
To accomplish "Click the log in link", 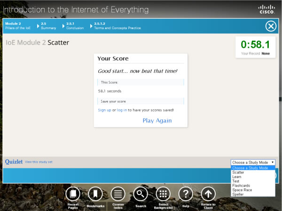I will pos(122,110).
